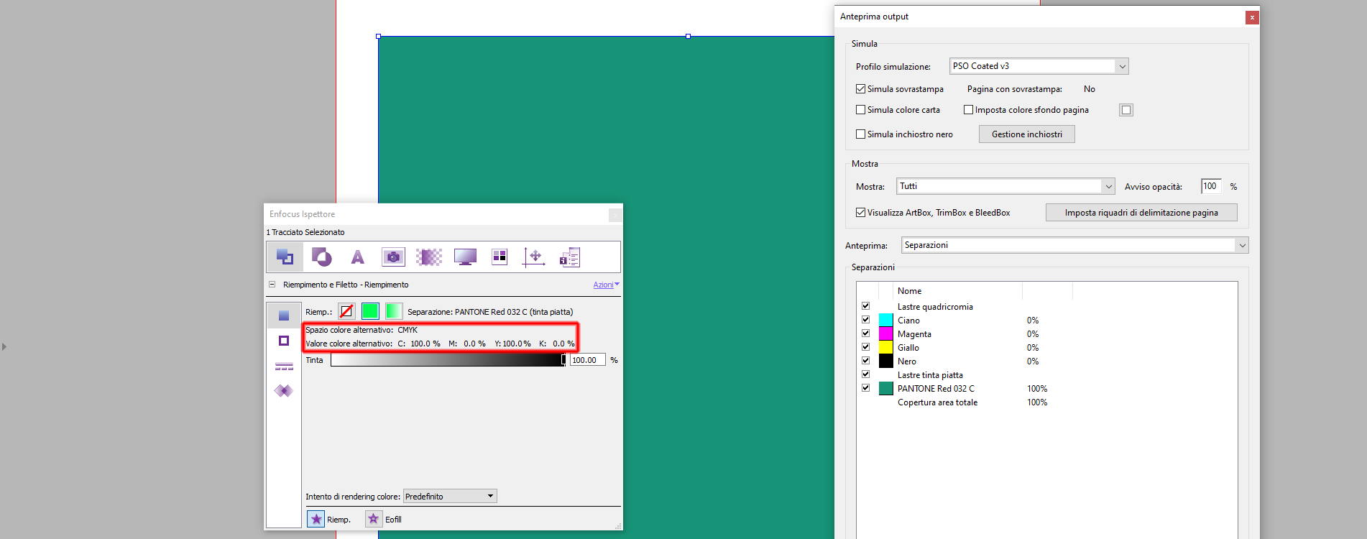Open the Position inspector axes icon
The width and height of the screenshot is (1367, 539).
[x=534, y=257]
